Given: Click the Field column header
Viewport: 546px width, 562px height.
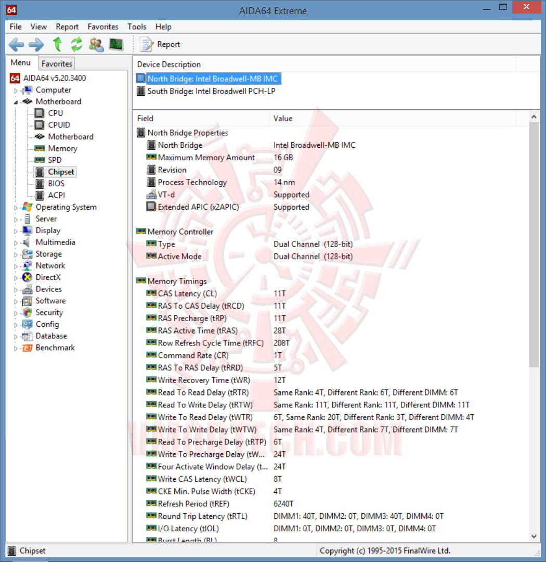Looking at the screenshot, I should [201, 119].
